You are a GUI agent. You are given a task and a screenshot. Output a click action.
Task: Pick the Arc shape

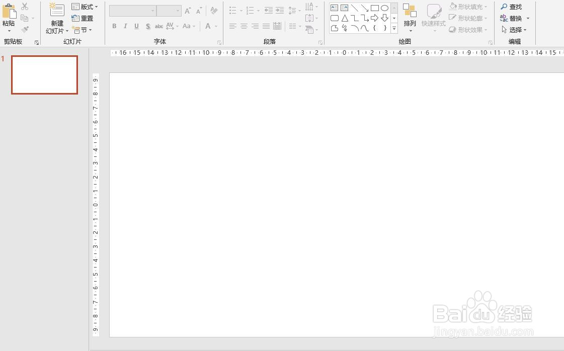click(x=354, y=28)
